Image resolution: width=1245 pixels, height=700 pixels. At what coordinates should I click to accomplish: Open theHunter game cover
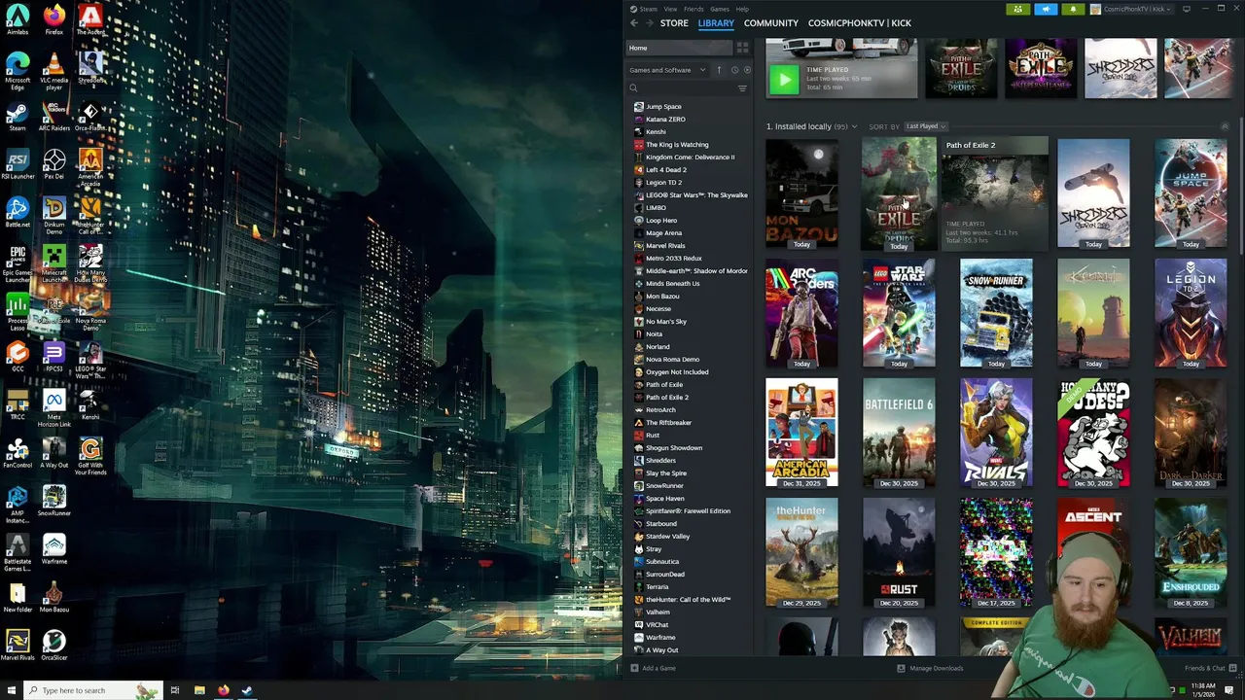(801, 552)
